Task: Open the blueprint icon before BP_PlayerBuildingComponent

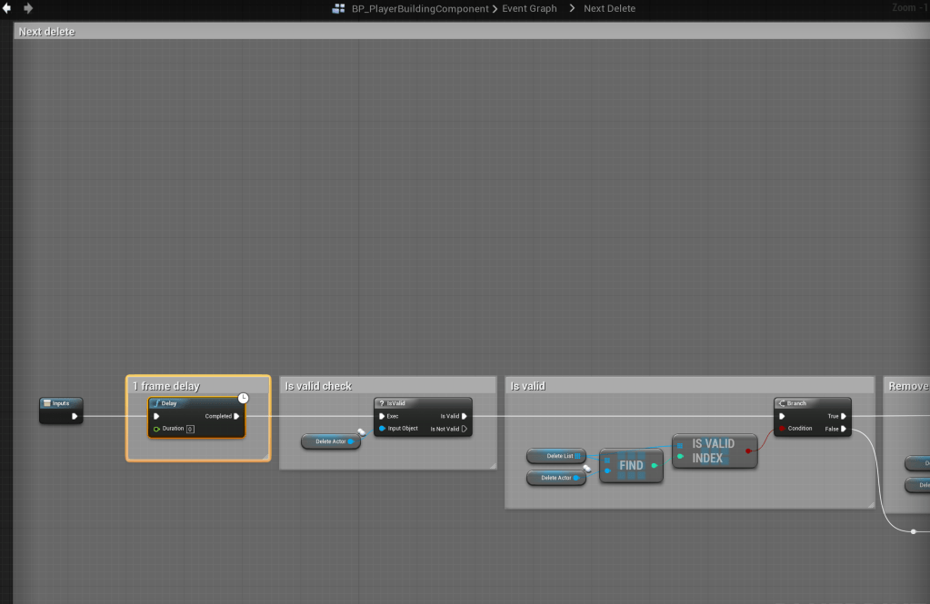Action: pos(339,8)
